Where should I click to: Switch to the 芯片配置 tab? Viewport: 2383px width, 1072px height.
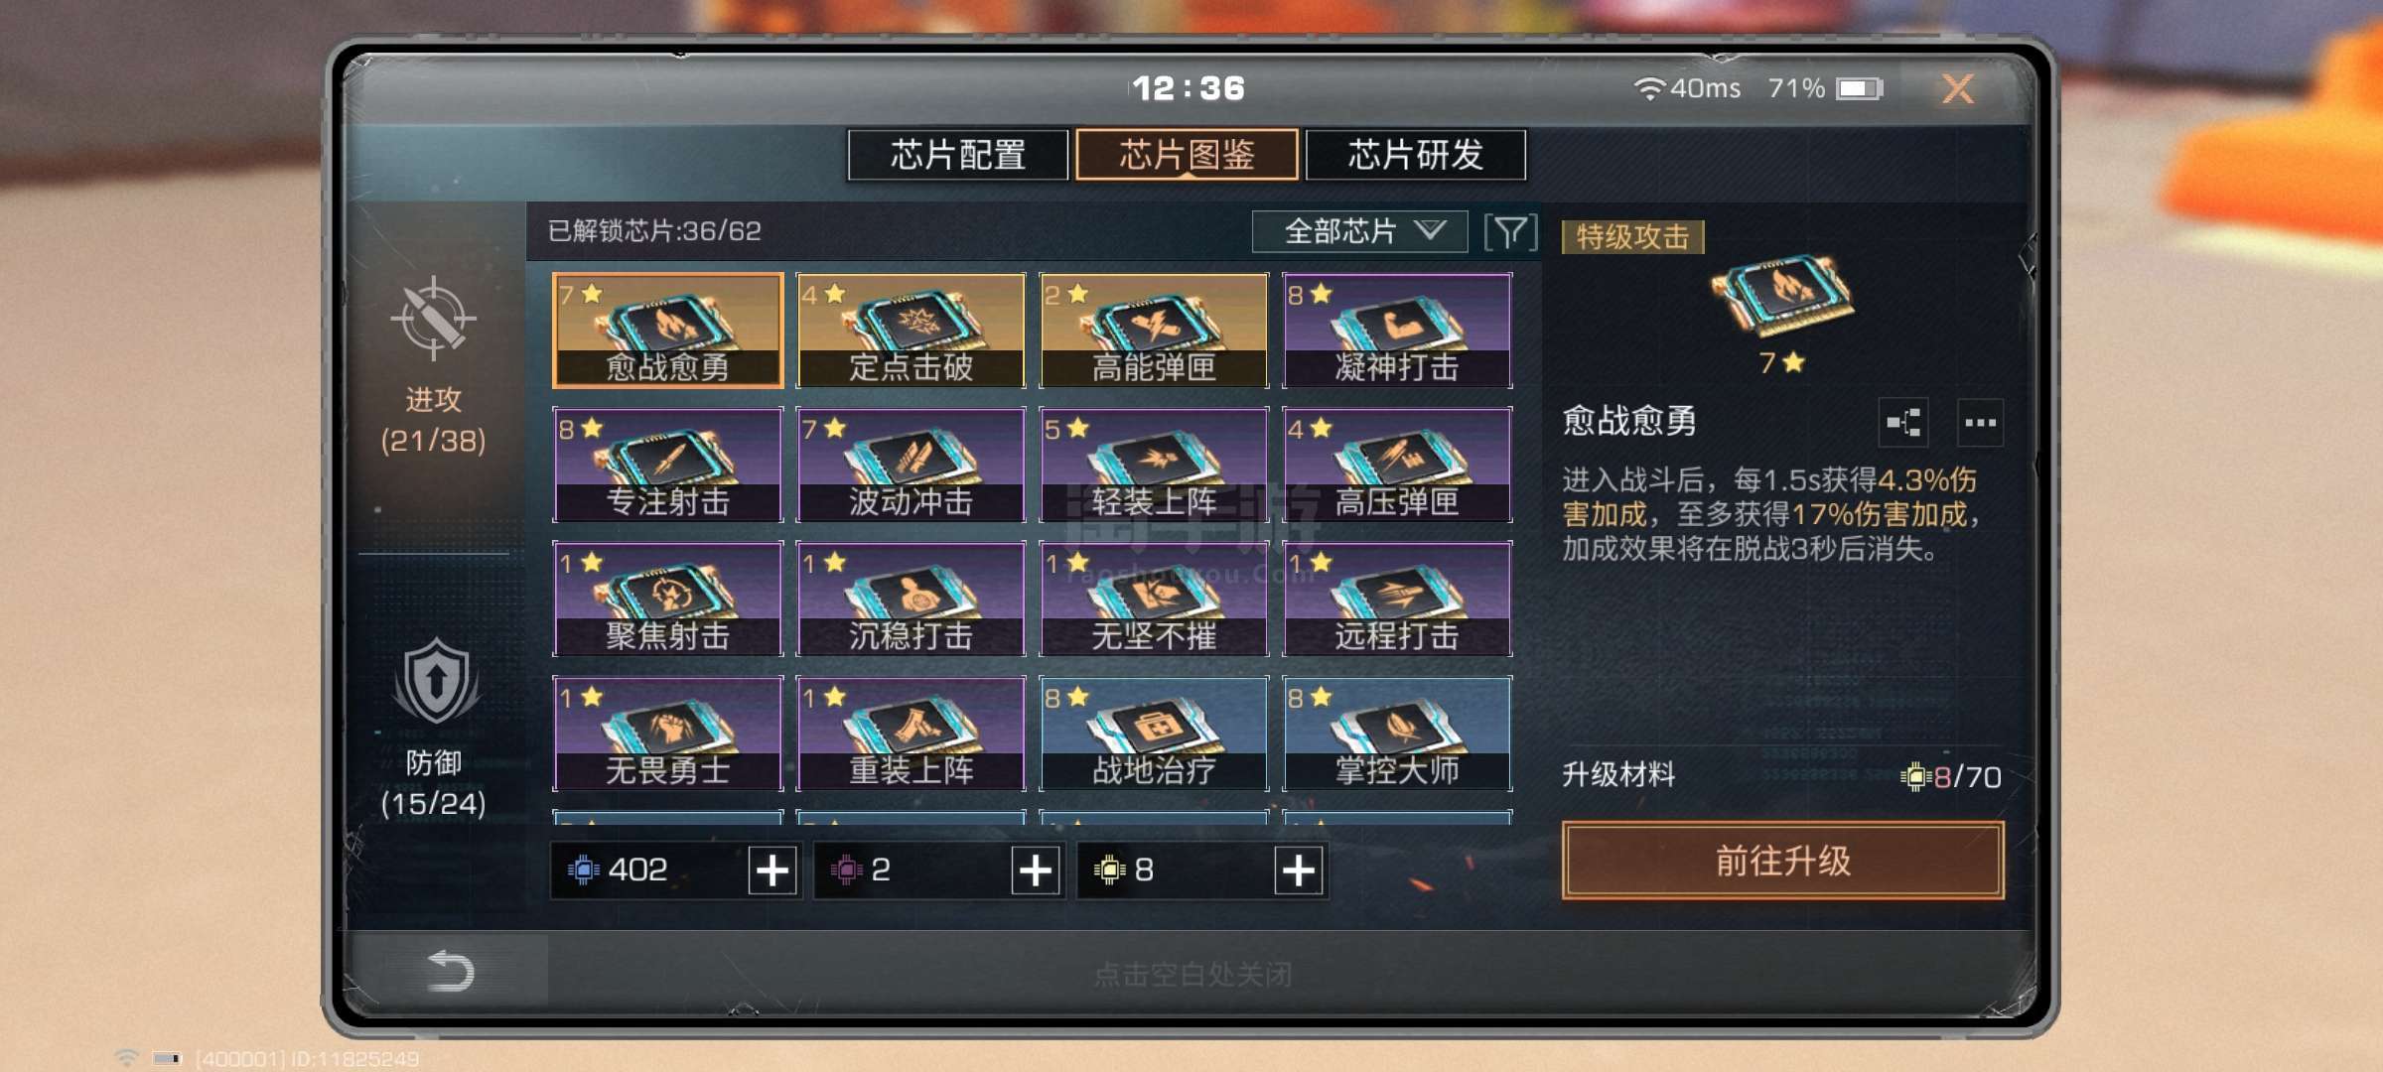pyautogui.click(x=958, y=155)
